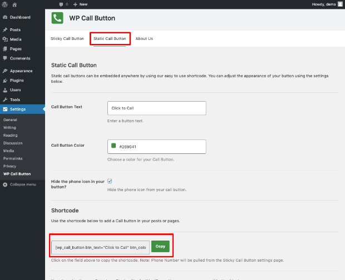Open Tools in the sidebar
Screen dimensions: 345x280
coord(15,99)
